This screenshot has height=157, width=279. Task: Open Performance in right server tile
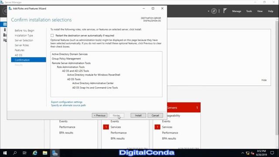170,133
